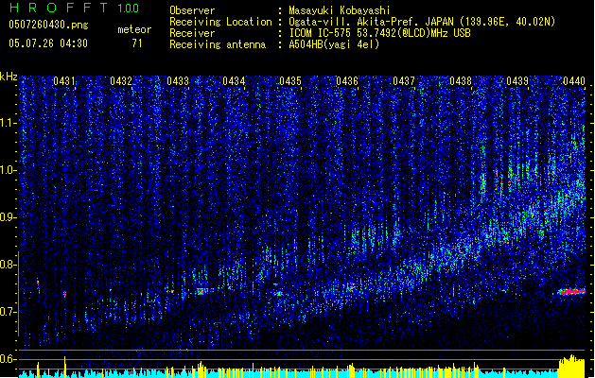Click the 'meteor' label
This screenshot has width=595, height=378.
click(x=134, y=29)
